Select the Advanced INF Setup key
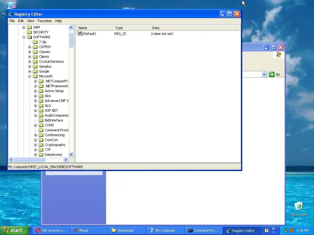The height and width of the screenshot is (235, 314). (56, 101)
